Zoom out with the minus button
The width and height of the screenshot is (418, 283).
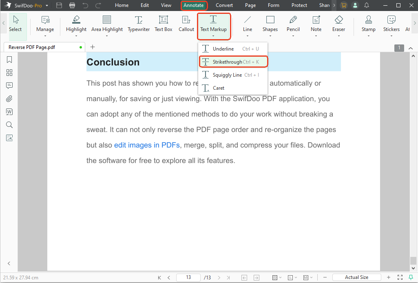click(x=325, y=277)
